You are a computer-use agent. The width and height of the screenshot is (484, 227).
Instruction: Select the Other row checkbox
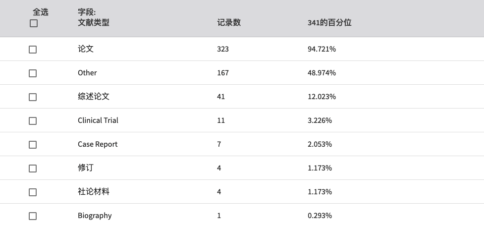tap(33, 73)
